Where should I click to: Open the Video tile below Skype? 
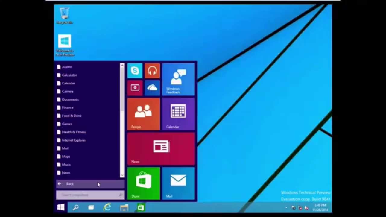click(x=135, y=88)
